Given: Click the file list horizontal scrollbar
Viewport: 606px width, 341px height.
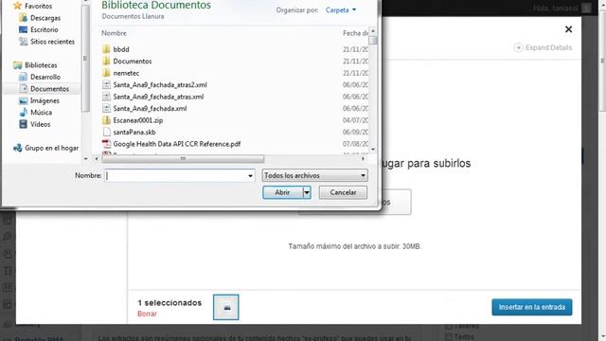Looking at the screenshot, I should click(183, 158).
